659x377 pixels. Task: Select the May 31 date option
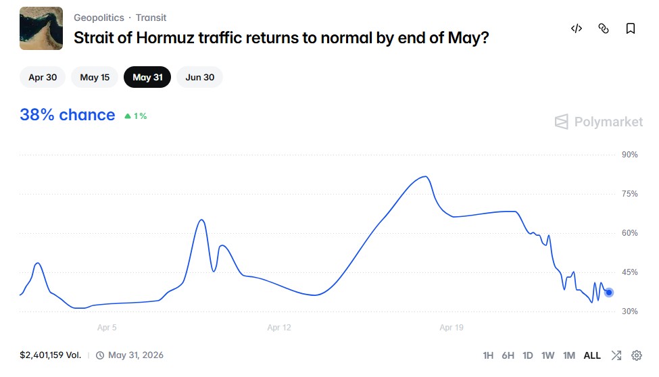pyautogui.click(x=147, y=77)
